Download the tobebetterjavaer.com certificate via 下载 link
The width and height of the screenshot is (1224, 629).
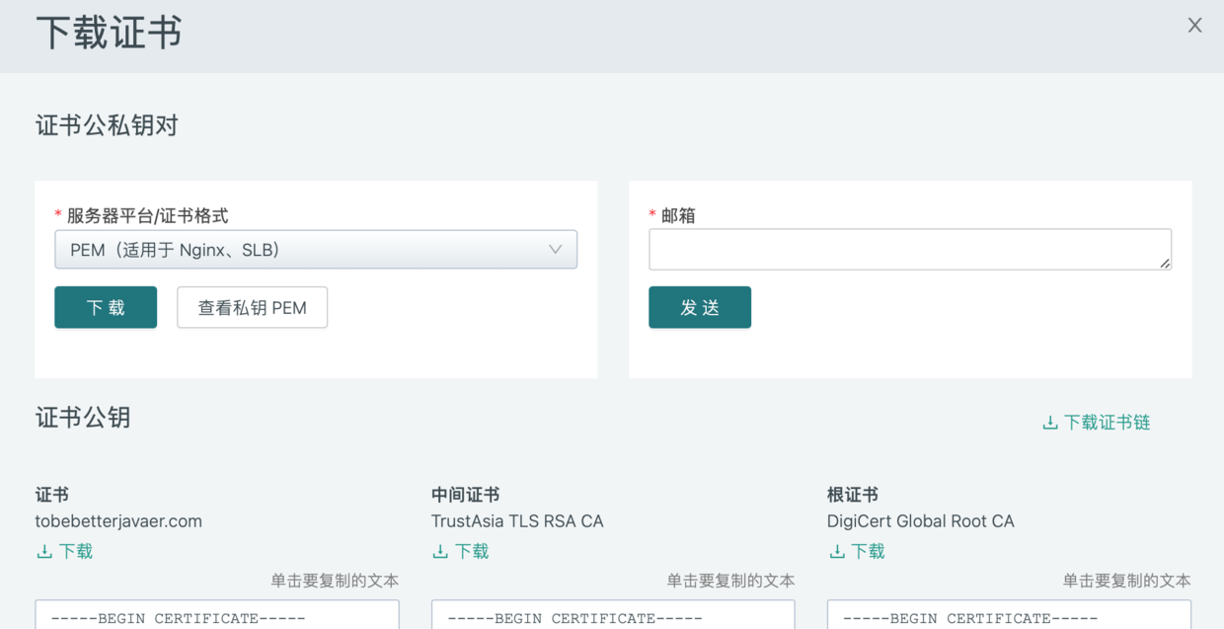tap(76, 551)
